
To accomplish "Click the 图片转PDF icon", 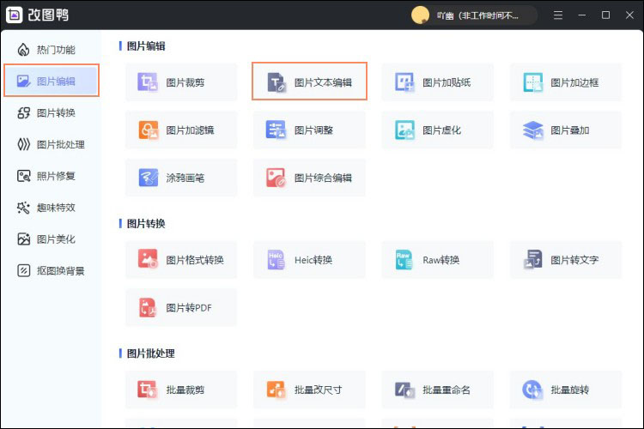I will pyautogui.click(x=149, y=307).
